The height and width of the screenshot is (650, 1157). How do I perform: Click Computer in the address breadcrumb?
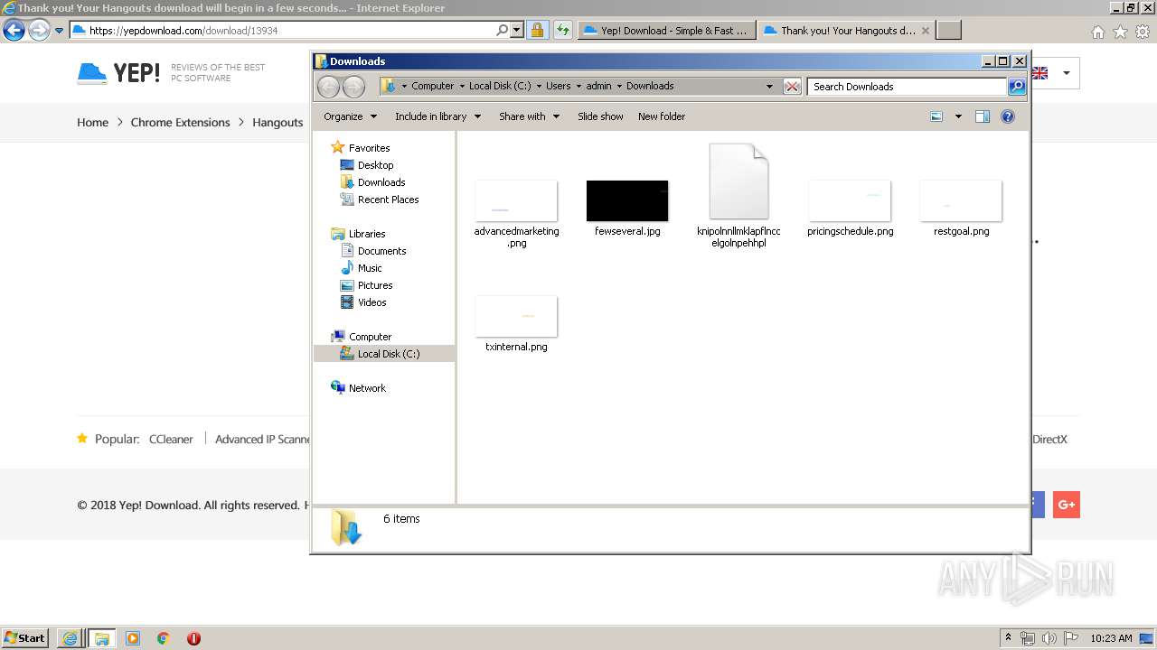(432, 87)
